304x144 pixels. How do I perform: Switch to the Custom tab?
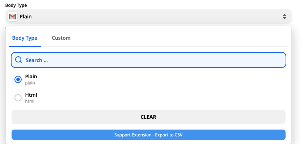tap(61, 38)
